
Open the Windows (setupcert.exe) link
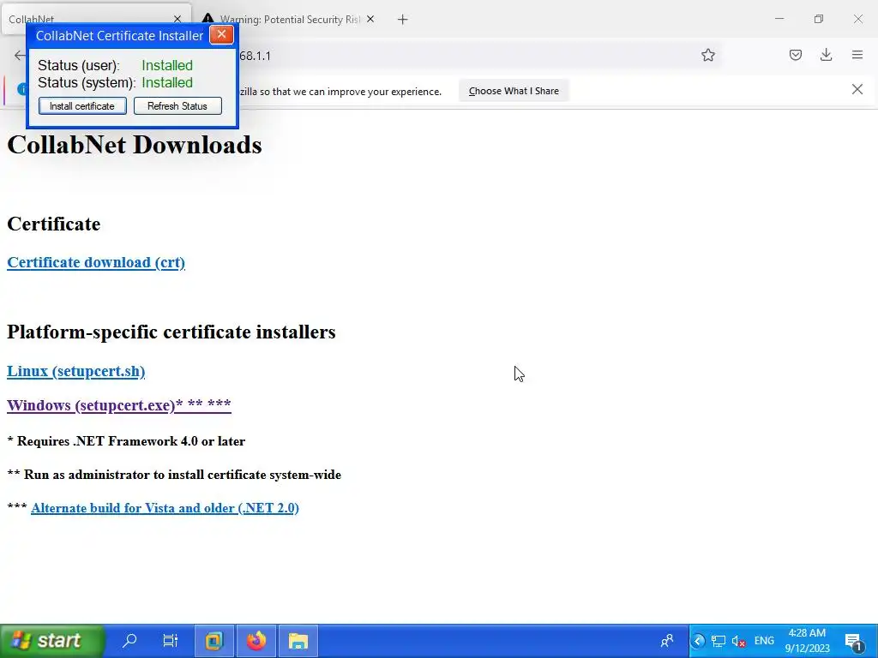pyautogui.click(x=118, y=405)
